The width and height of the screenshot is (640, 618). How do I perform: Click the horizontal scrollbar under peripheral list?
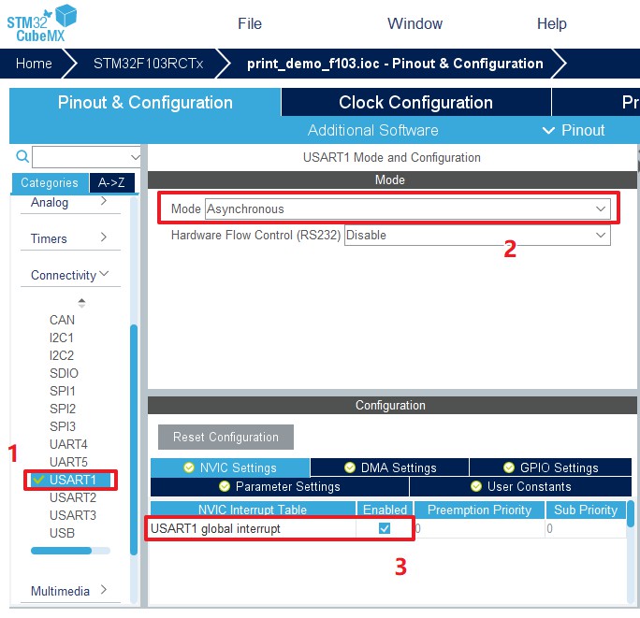(61, 551)
